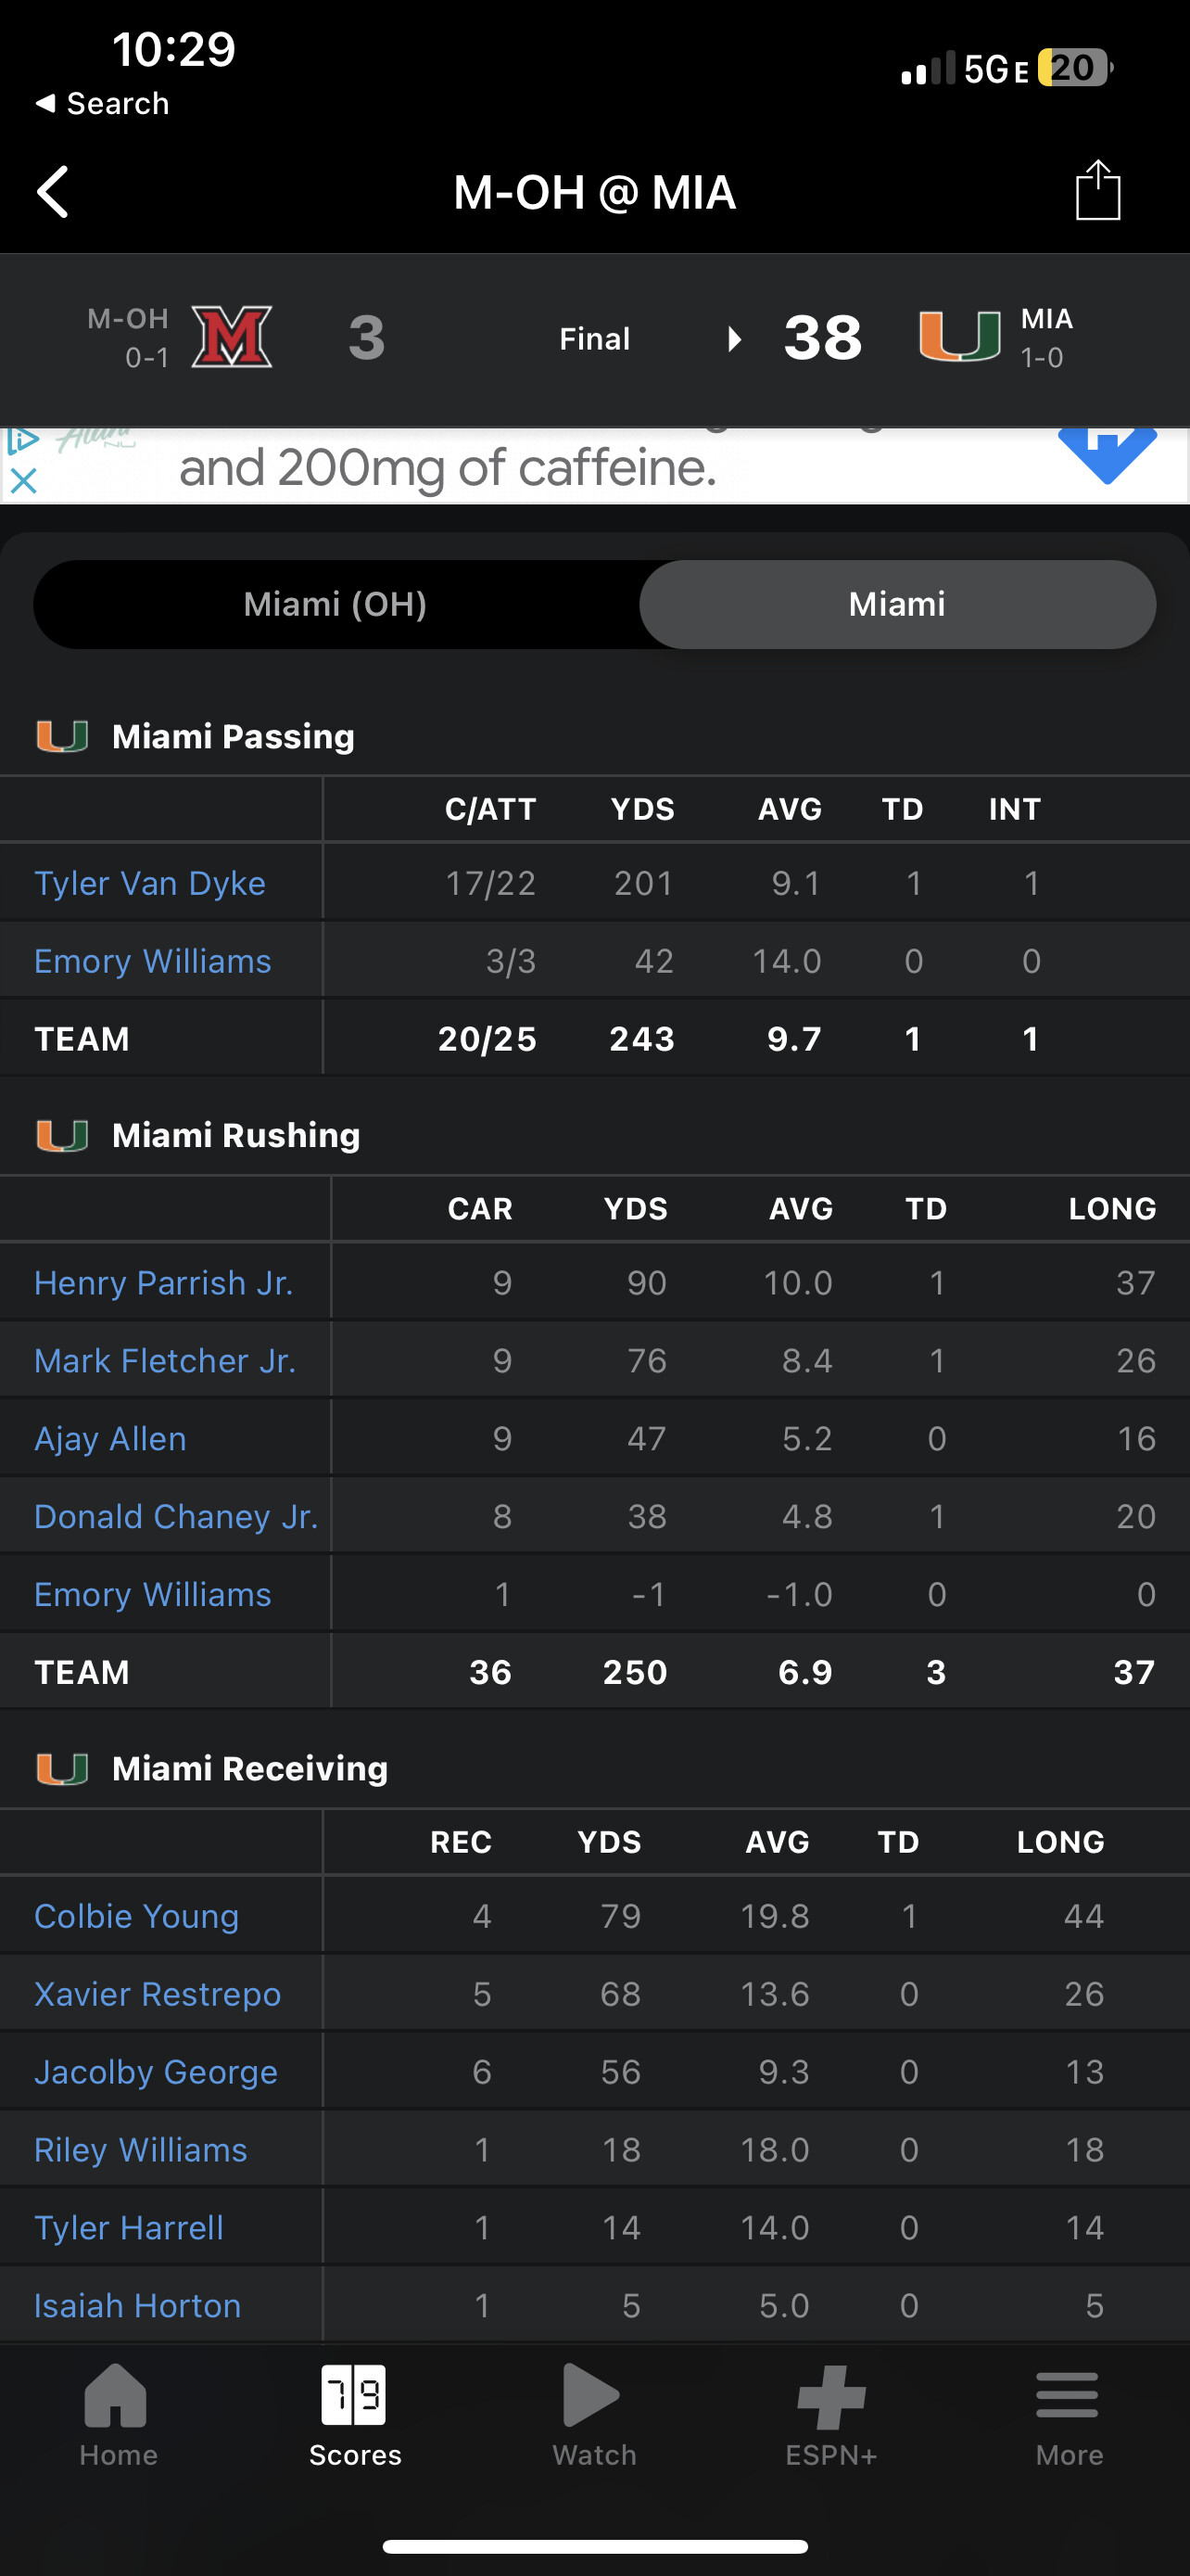
Task: Open the ad's blue down-arrow icon
Action: [x=1108, y=455]
